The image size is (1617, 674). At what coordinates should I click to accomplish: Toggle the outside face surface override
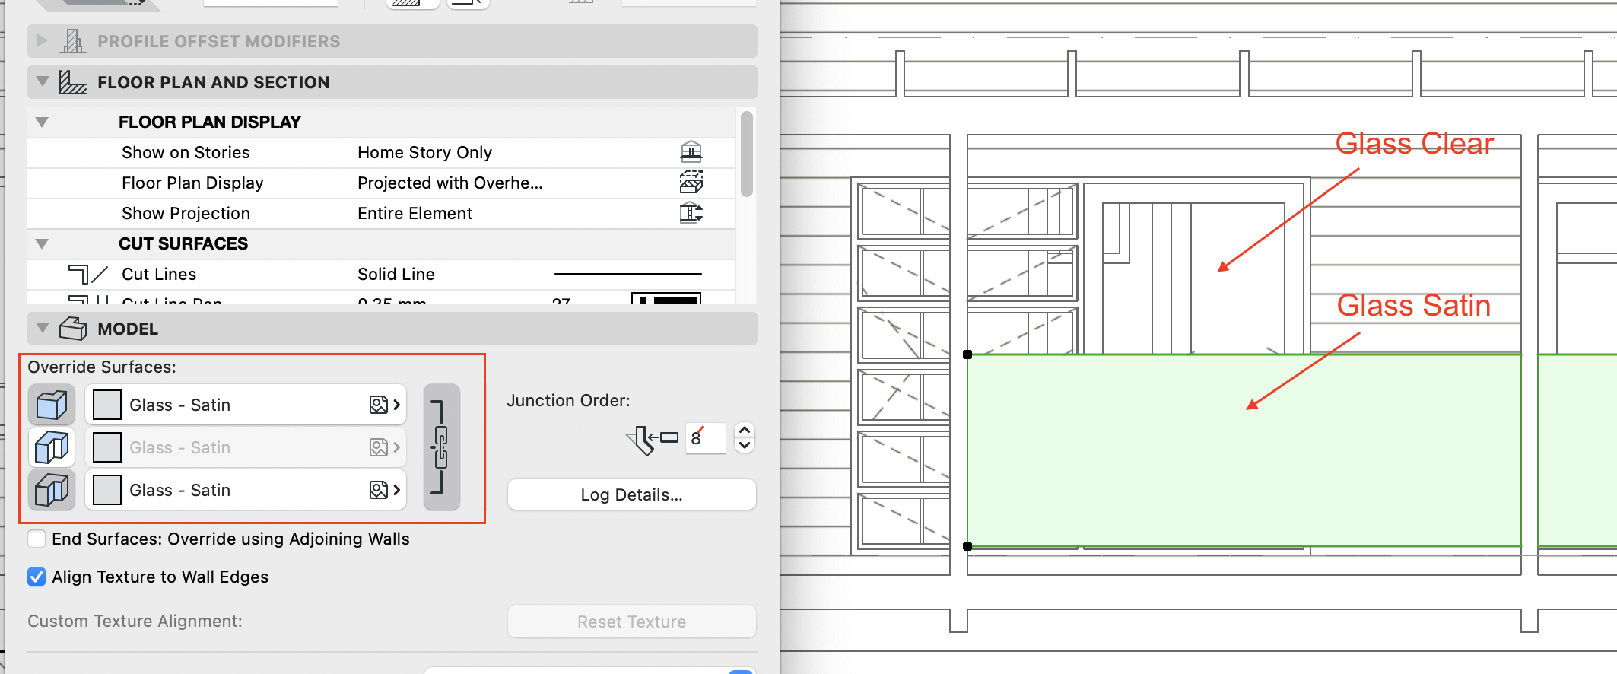(x=52, y=405)
